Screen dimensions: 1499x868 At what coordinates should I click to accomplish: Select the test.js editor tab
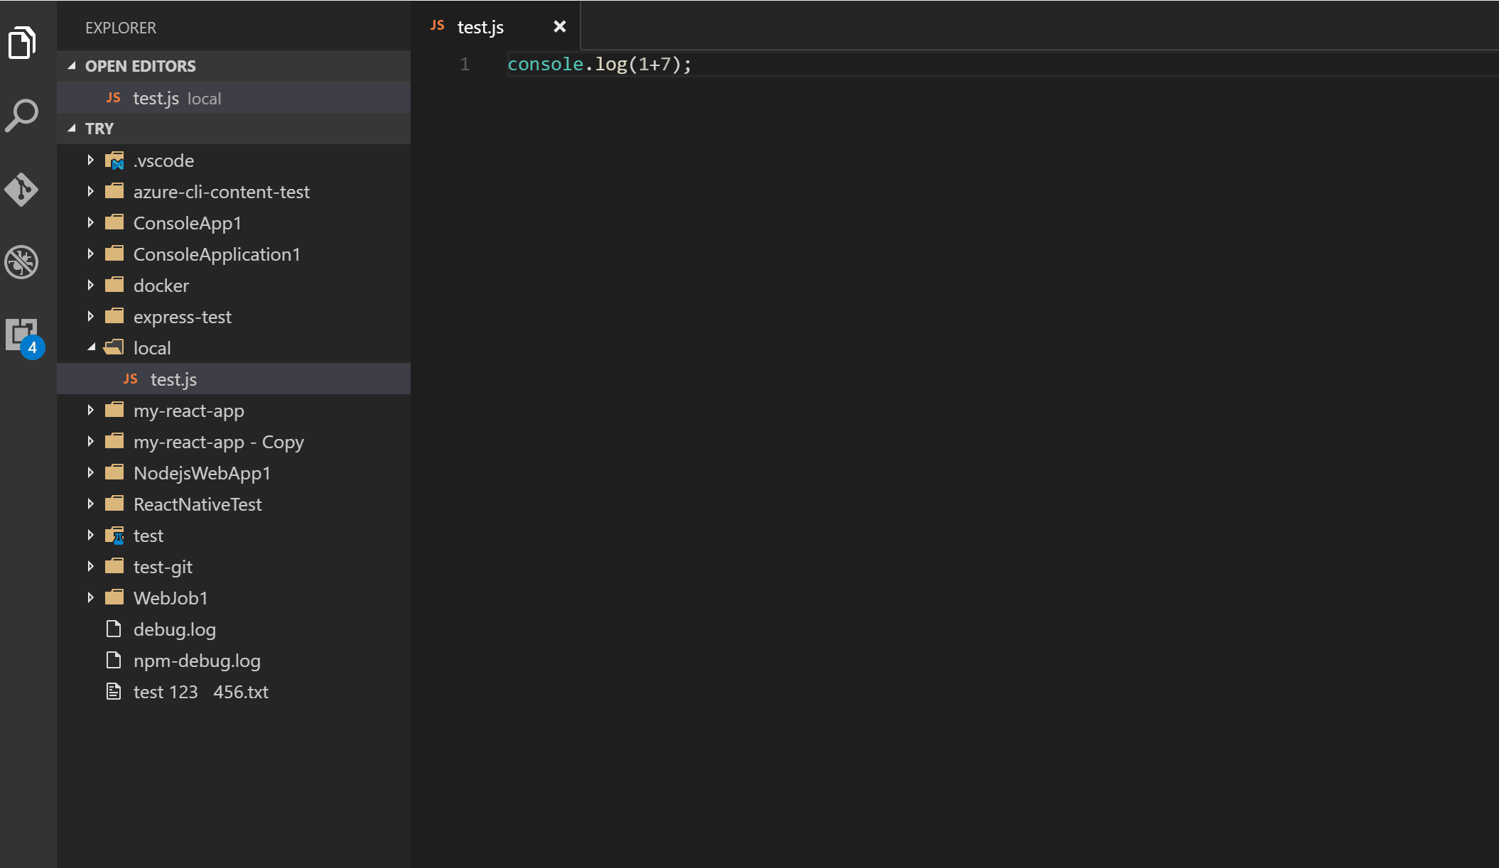[x=480, y=27]
